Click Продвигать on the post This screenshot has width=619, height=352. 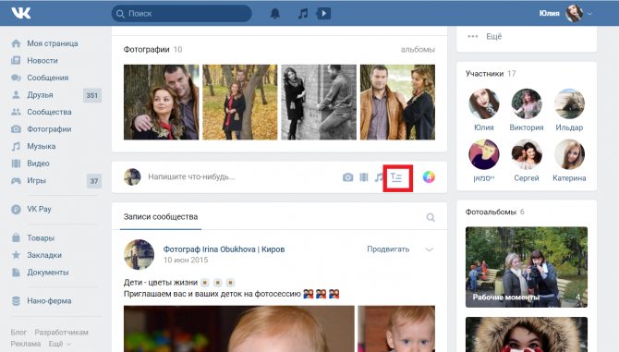(x=388, y=249)
